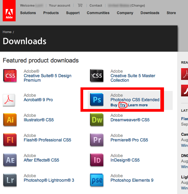Open Creative Suite 5 Design Premium link
188x194 pixels.
(x=47, y=78)
